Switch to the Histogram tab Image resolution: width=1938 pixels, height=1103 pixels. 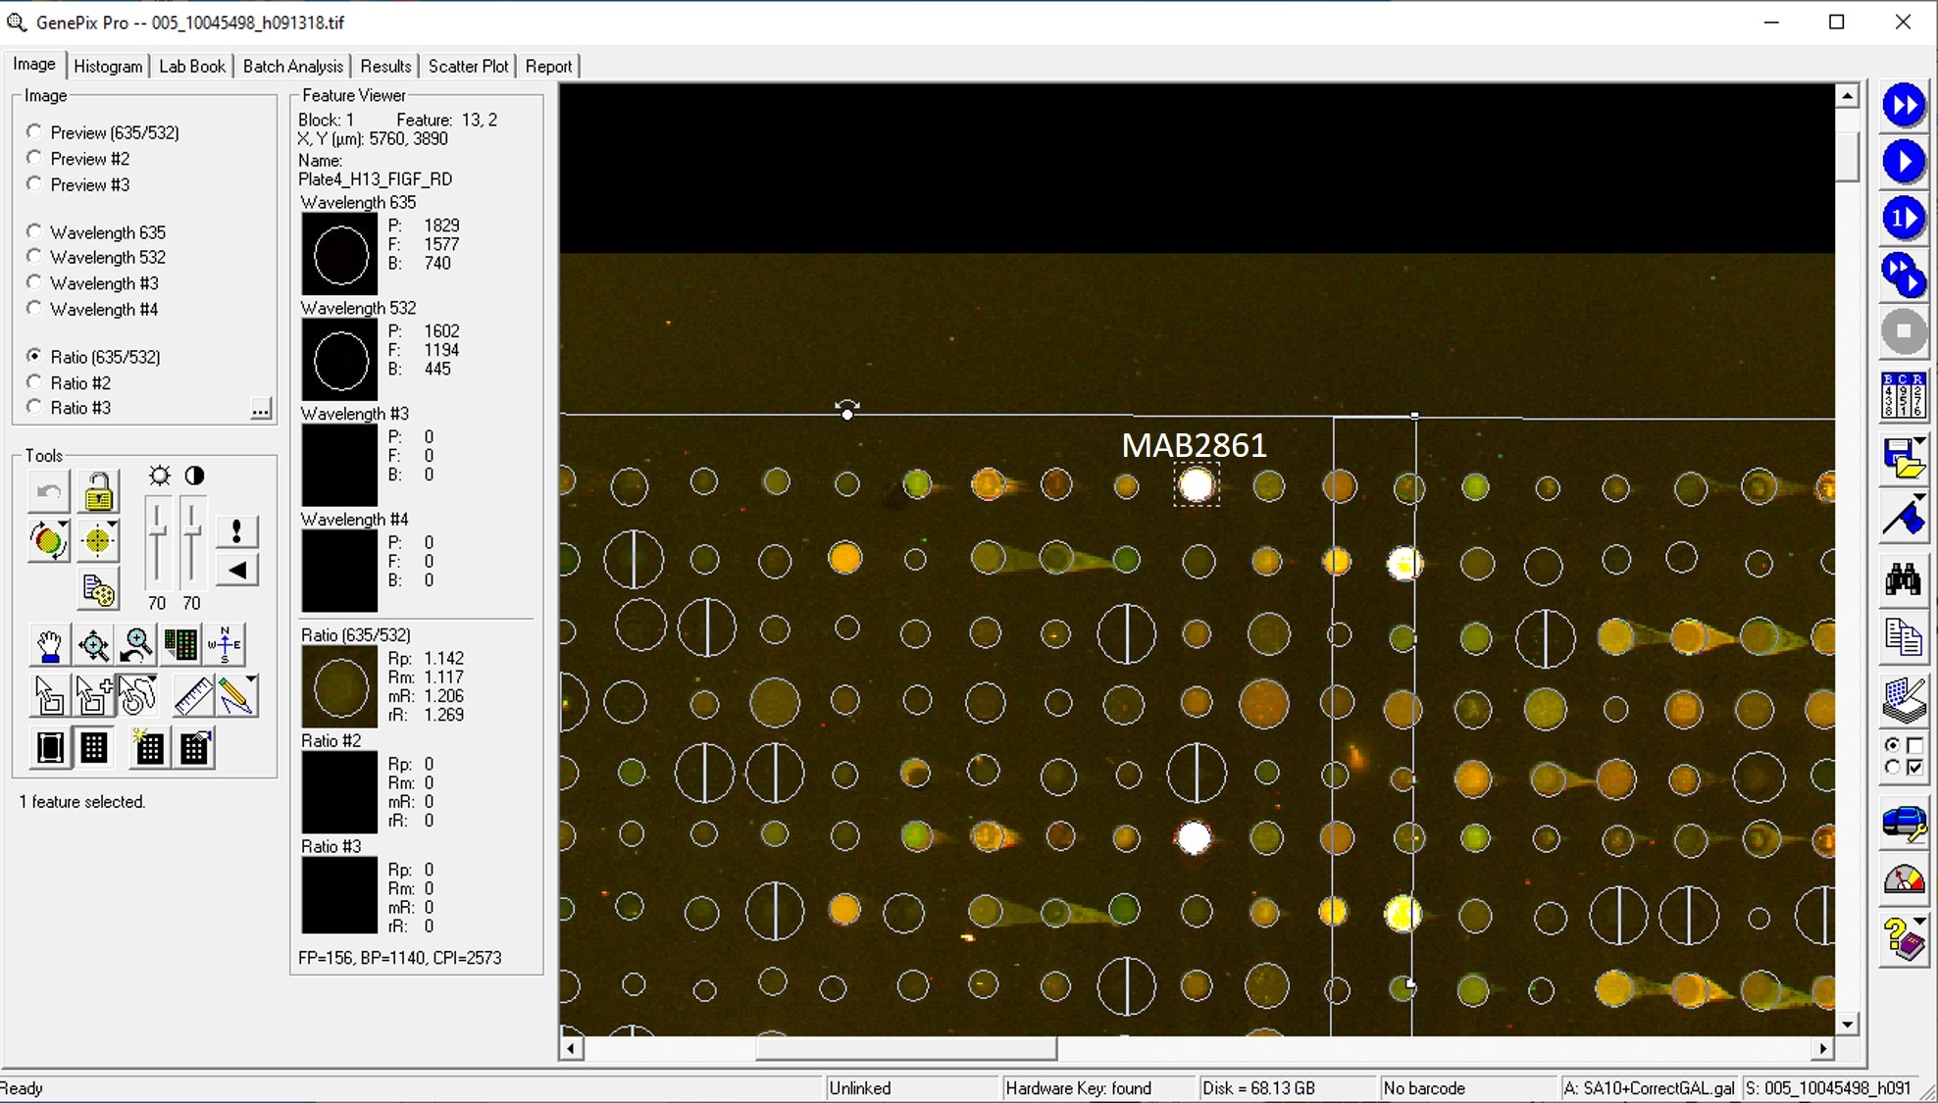click(x=108, y=67)
